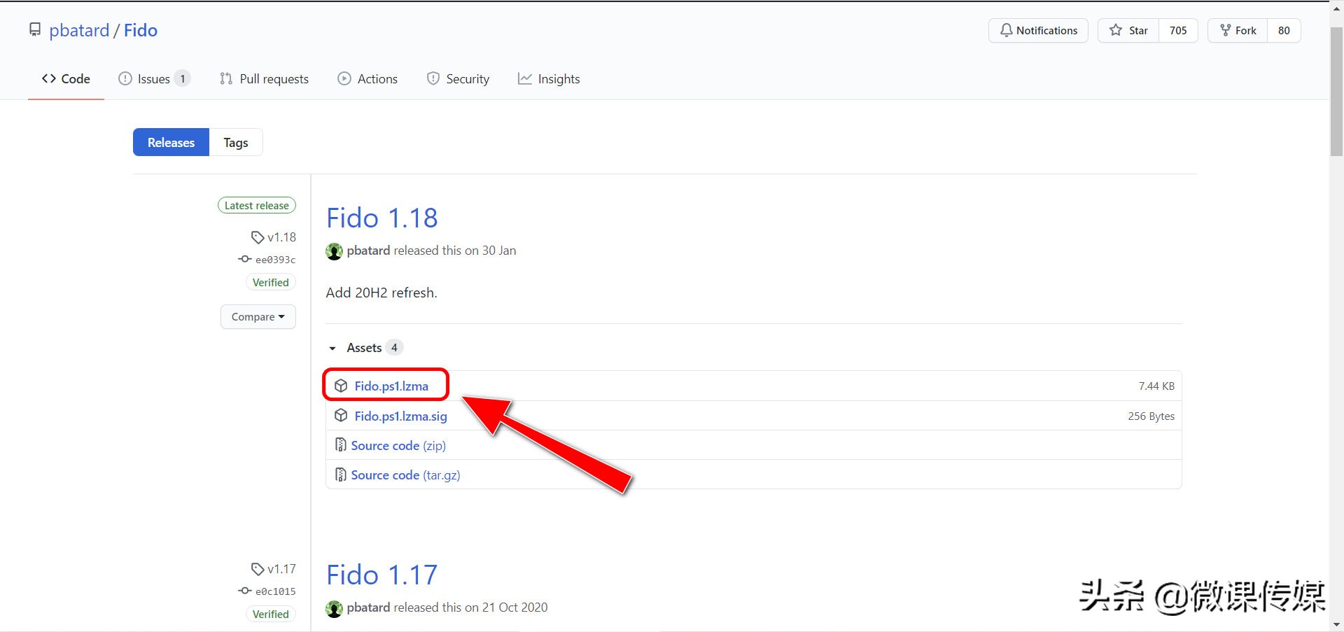The height and width of the screenshot is (632, 1344).
Task: Download Source code (tar.gz)
Action: point(406,475)
